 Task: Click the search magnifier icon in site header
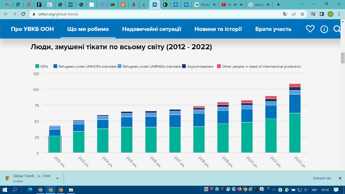(337, 29)
